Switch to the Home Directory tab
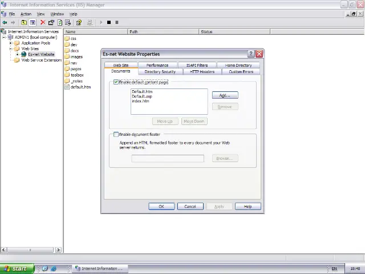This screenshot has width=365, height=274. (x=238, y=65)
